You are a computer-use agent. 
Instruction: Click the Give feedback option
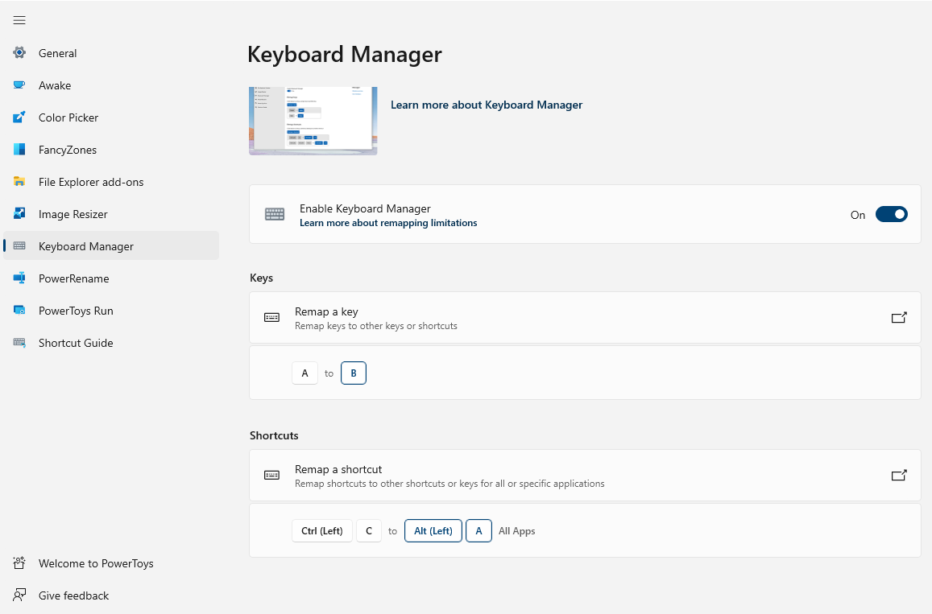[73, 595]
